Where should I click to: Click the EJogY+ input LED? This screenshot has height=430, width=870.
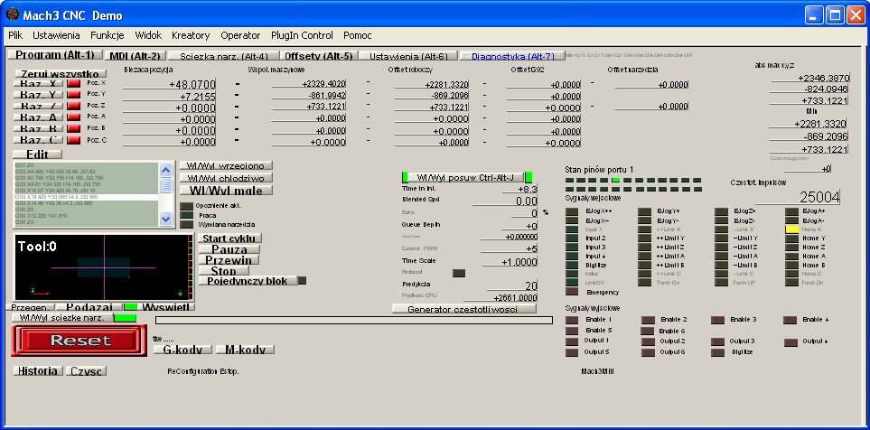[x=644, y=211]
